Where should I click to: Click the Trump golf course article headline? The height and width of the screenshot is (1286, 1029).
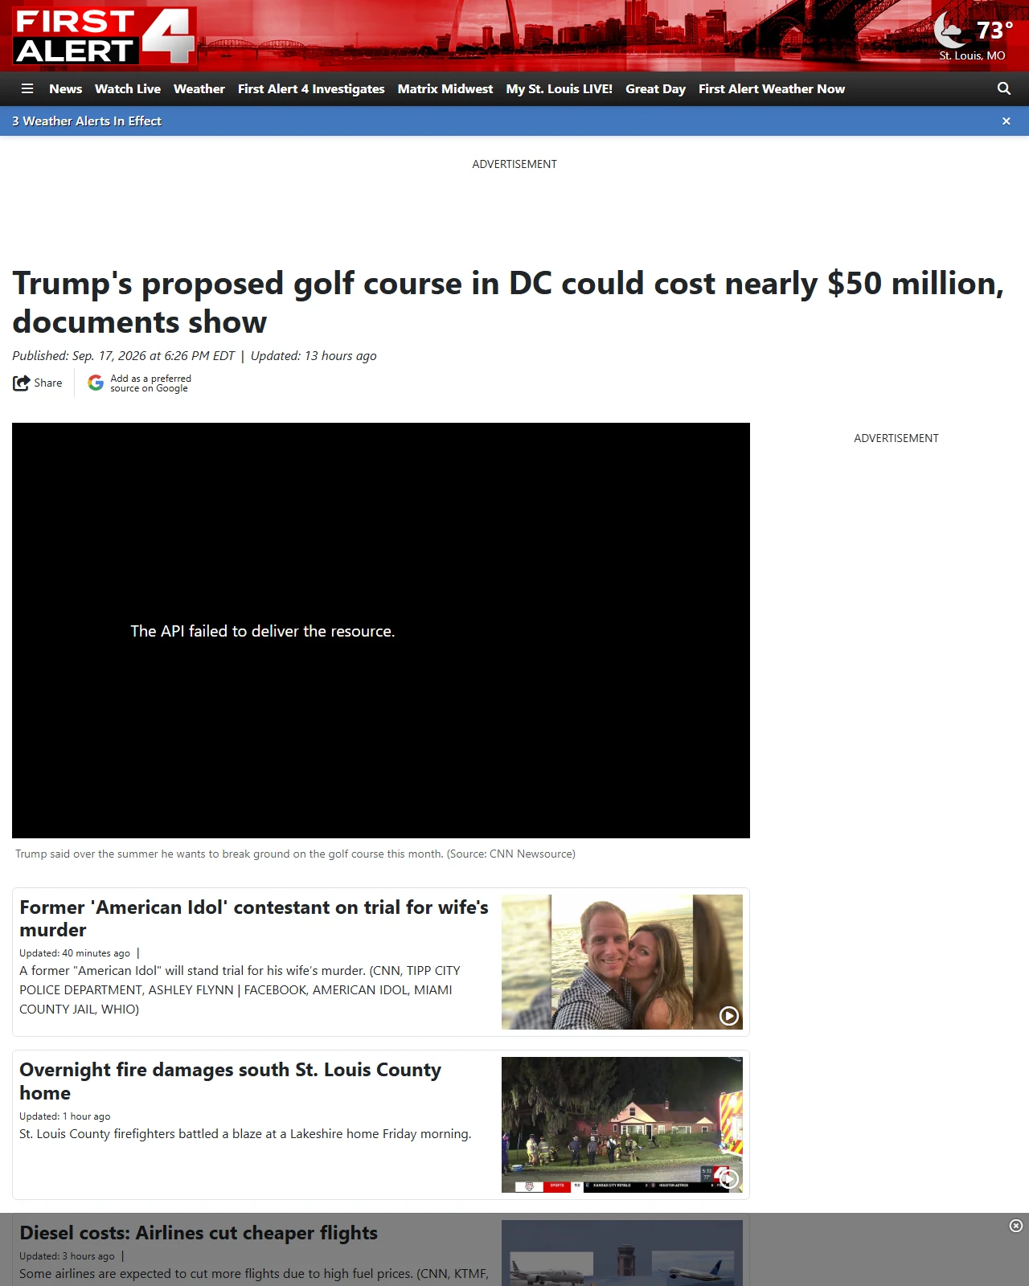[508, 302]
